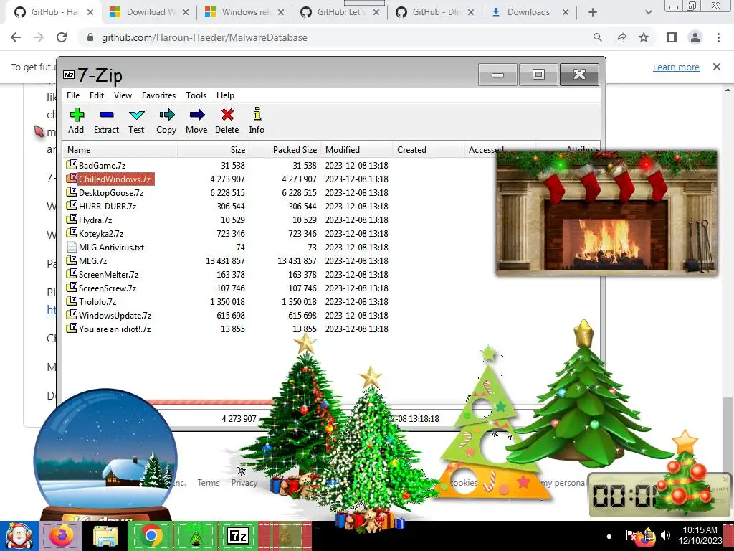Open a new Chrome tab with plus
This screenshot has height=551, width=734.
click(x=593, y=12)
